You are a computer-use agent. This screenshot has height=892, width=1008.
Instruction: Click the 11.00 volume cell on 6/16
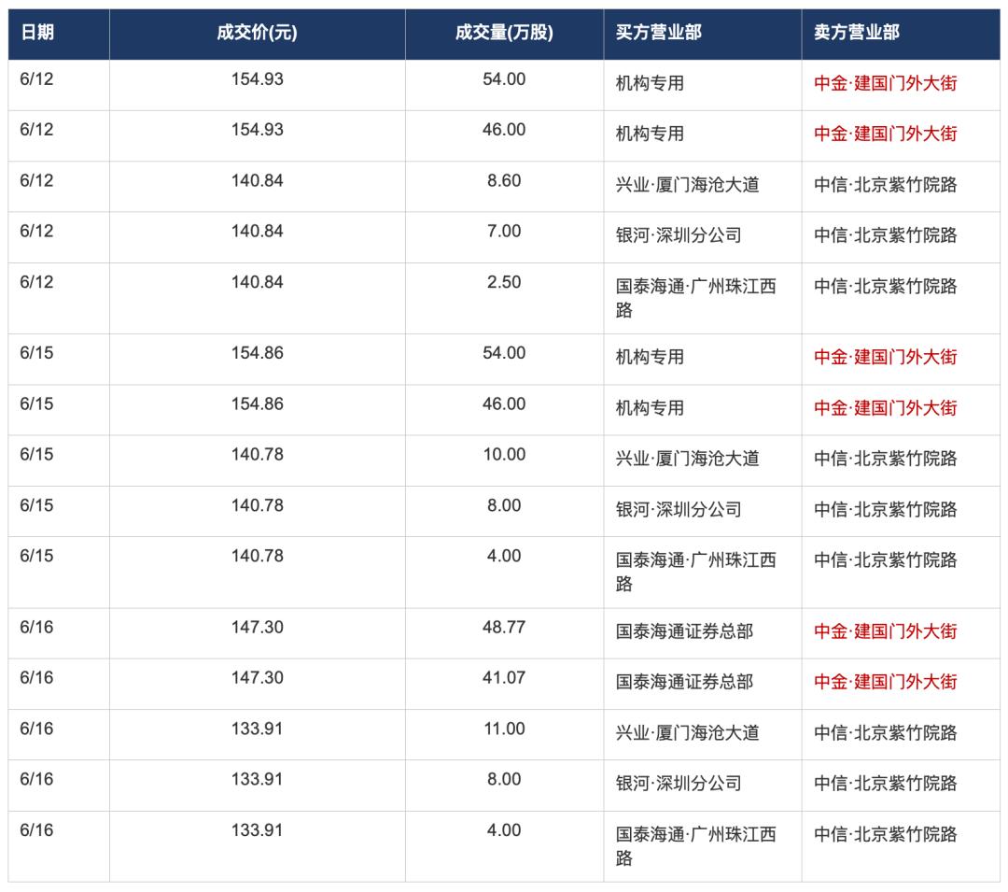tap(504, 729)
